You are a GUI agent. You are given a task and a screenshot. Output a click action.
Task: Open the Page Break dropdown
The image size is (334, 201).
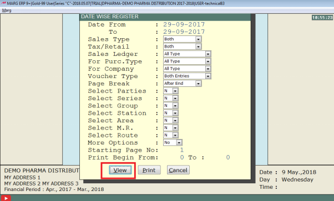[198, 84]
